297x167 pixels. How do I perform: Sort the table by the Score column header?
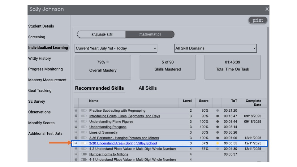tap(204, 101)
